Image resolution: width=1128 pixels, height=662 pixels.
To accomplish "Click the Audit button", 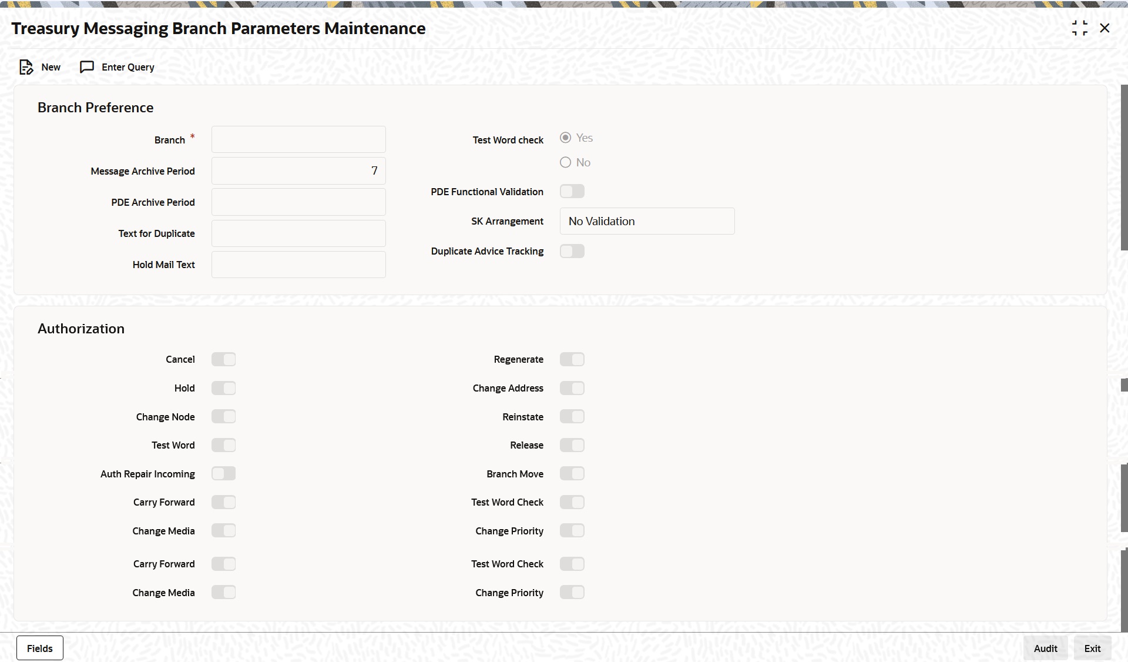I will 1045,648.
